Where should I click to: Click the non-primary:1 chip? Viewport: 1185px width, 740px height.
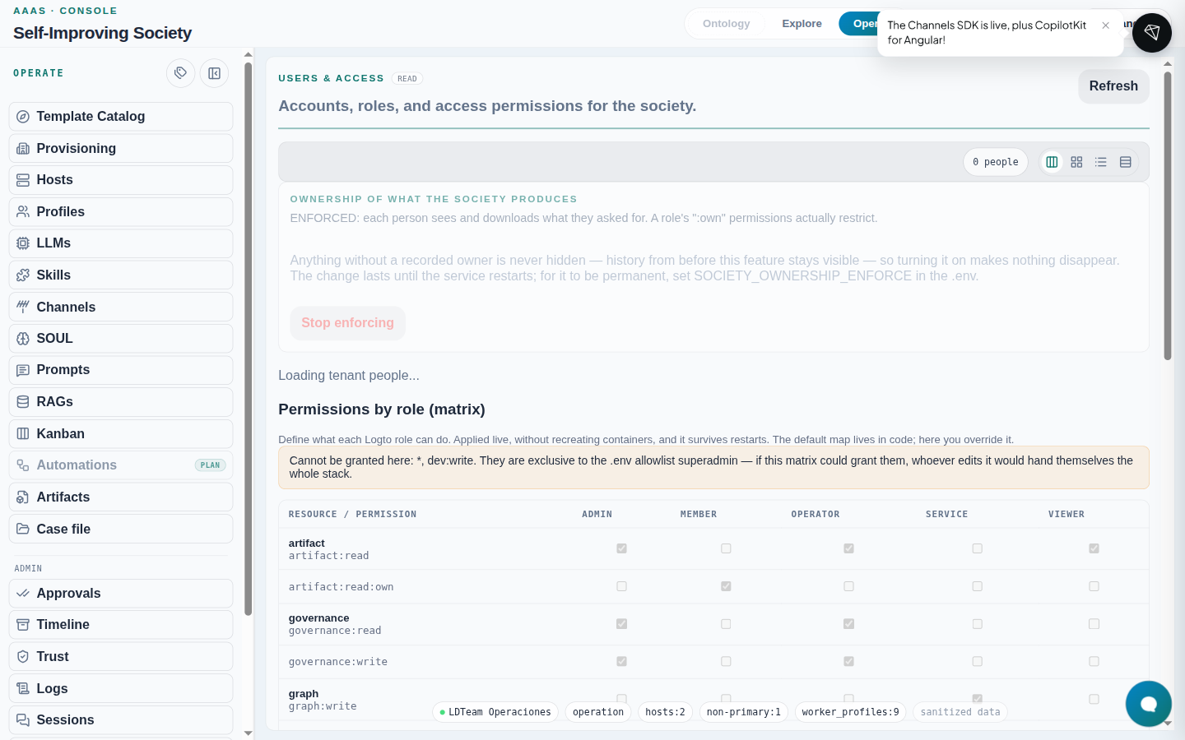click(744, 712)
